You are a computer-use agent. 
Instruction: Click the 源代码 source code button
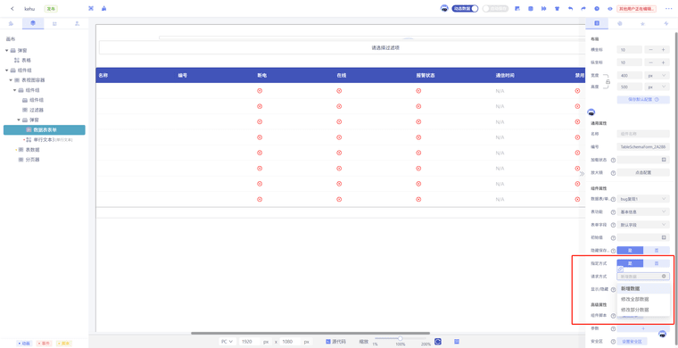point(335,342)
